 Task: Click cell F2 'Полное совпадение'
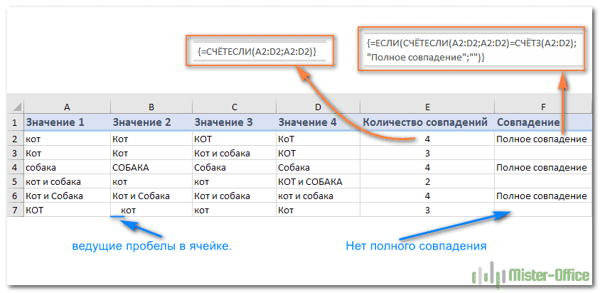(x=543, y=139)
